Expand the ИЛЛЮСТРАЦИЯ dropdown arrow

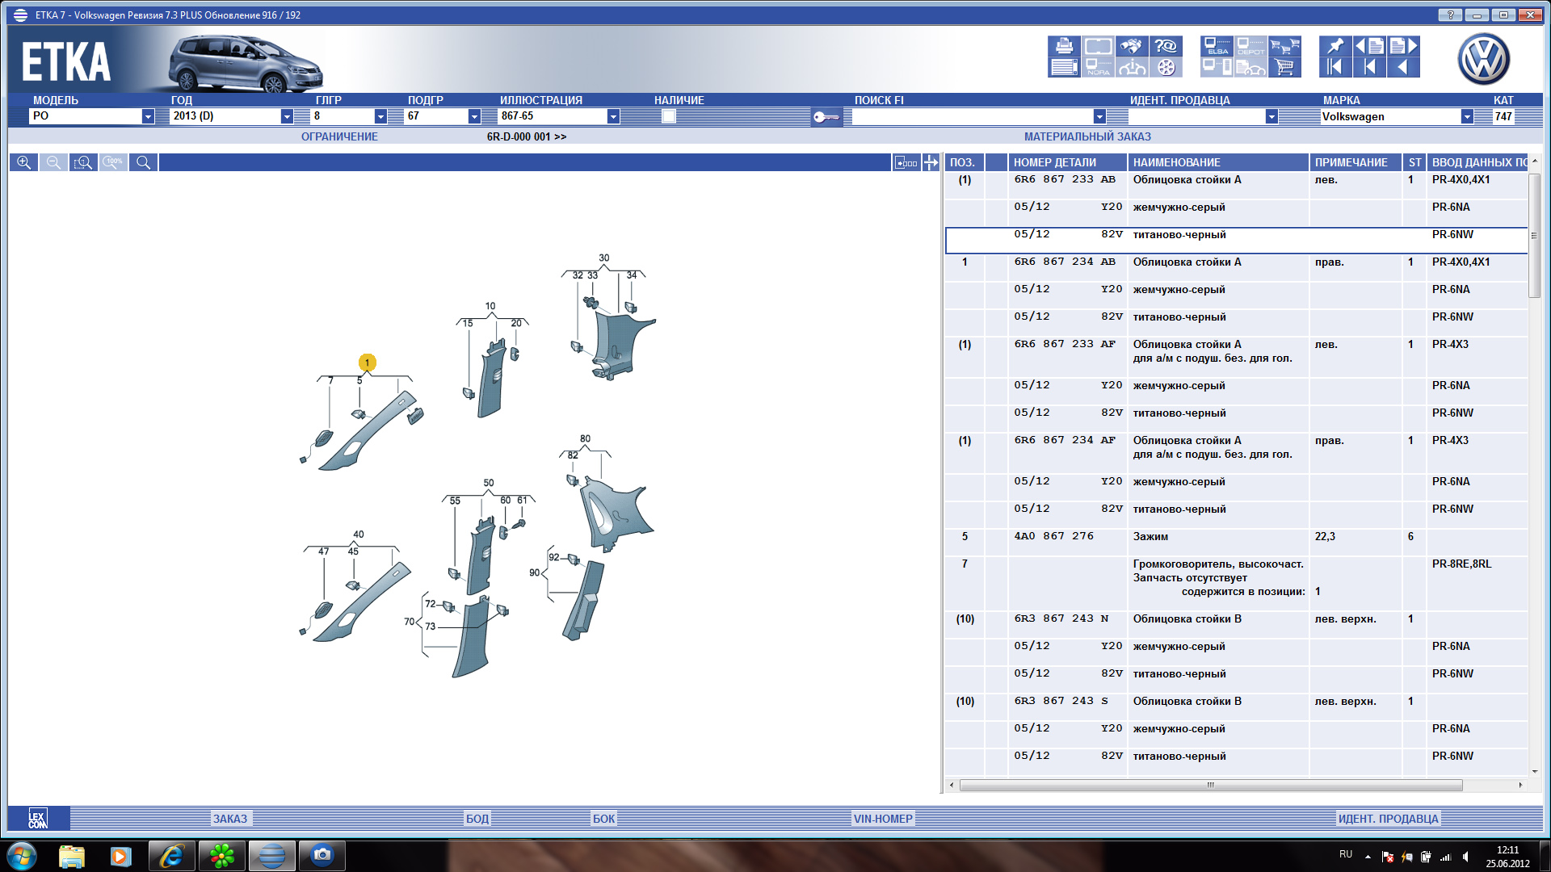pyautogui.click(x=613, y=116)
